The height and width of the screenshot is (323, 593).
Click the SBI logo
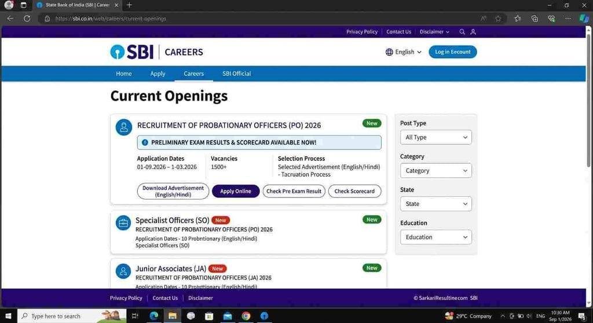coord(131,52)
